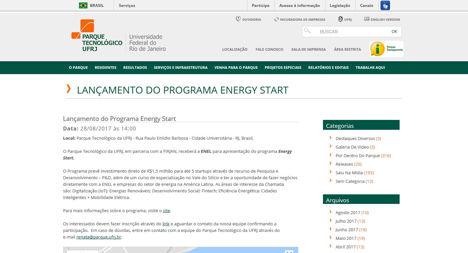Open Participe in the government bar

tap(260, 5)
